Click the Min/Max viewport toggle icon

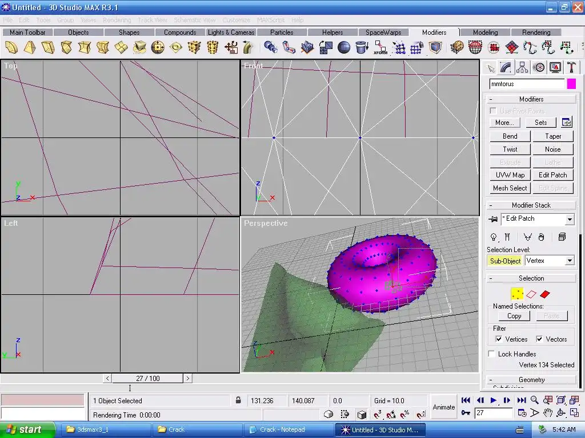(574, 413)
